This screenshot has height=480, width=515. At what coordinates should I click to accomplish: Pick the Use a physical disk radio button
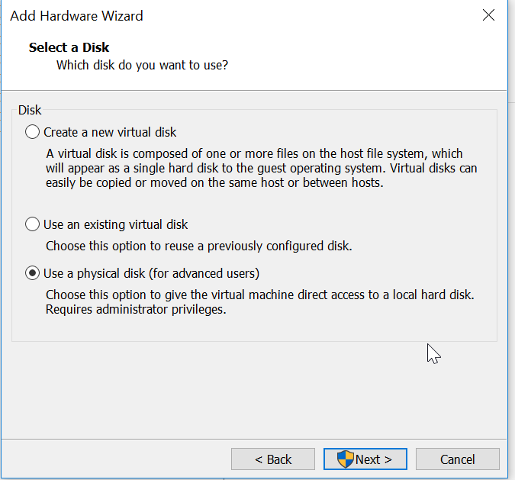click(x=32, y=273)
